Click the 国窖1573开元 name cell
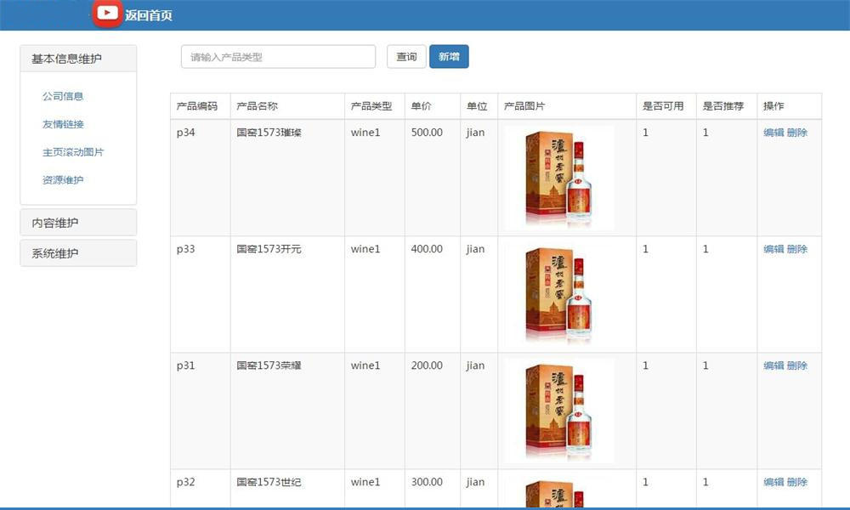Image resolution: width=850 pixels, height=510 pixels. pos(287,294)
